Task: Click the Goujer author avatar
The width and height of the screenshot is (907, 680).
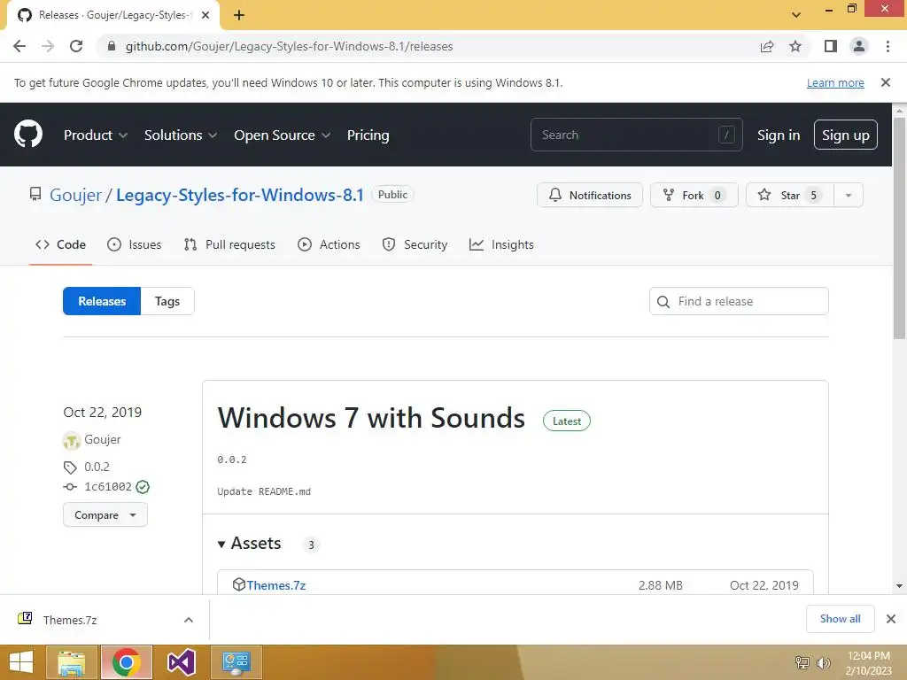Action: tap(71, 441)
